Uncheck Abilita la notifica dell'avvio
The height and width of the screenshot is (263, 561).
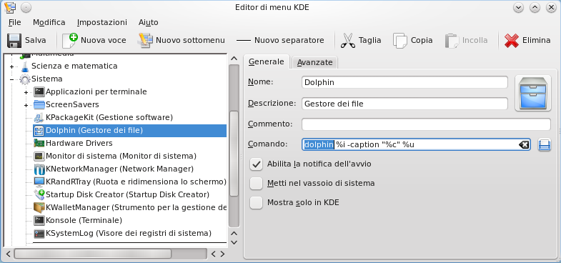[256, 164]
